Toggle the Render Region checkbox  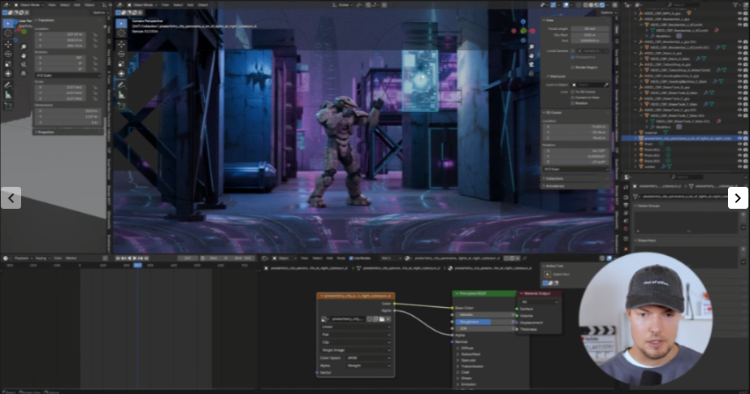click(x=573, y=67)
